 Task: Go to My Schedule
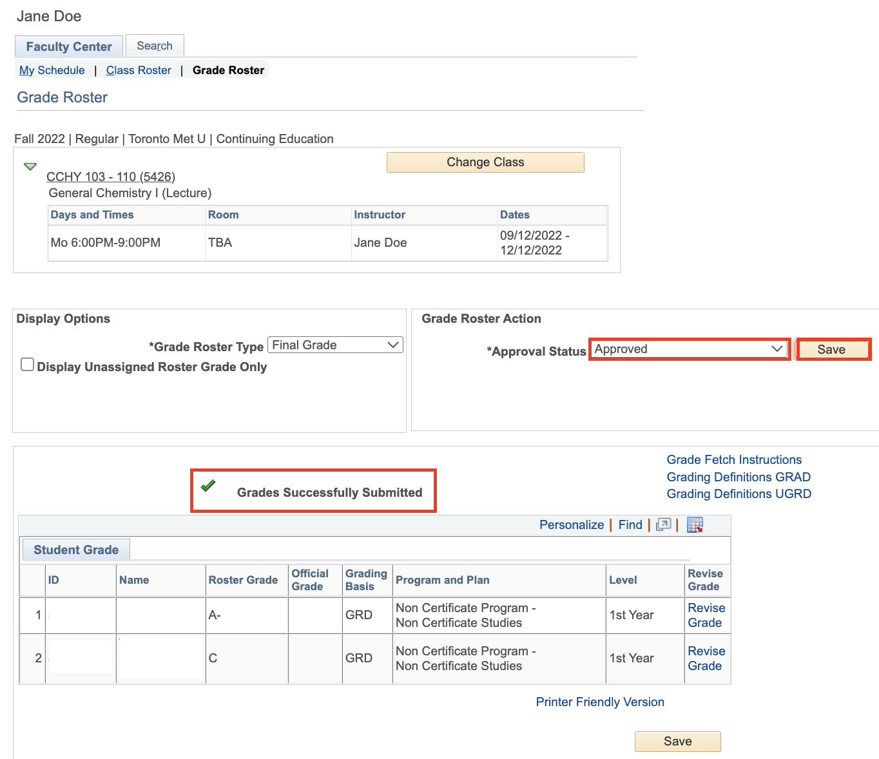(x=52, y=70)
